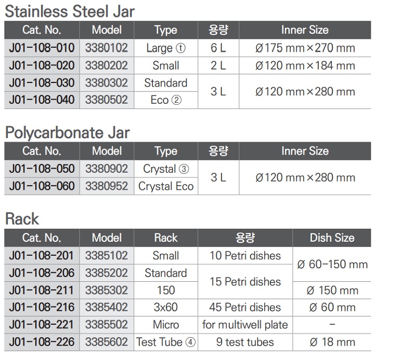
Task: Click the Polycarbonate Jar heading
Action: point(67,132)
